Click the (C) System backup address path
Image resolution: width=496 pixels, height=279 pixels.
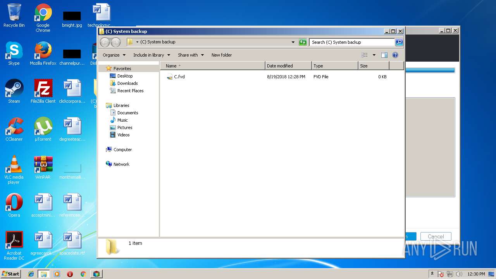point(158,42)
